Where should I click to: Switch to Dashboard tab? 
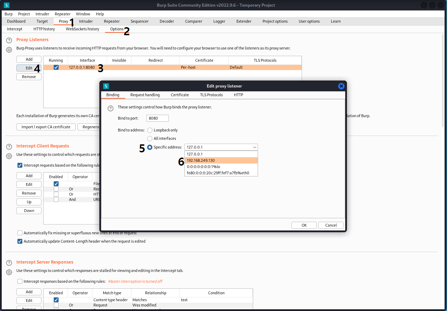(x=16, y=21)
